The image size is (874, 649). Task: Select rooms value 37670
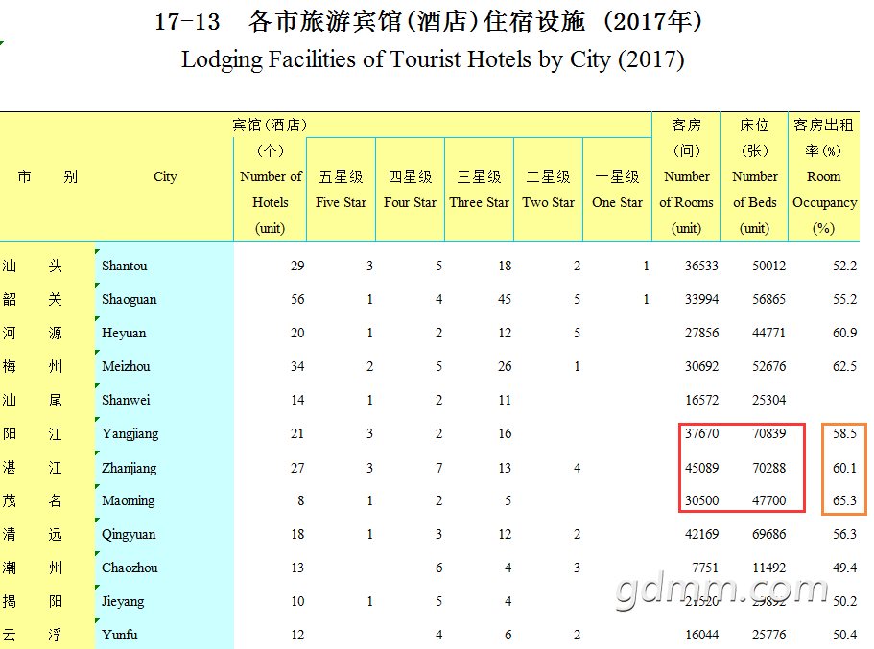pos(701,433)
